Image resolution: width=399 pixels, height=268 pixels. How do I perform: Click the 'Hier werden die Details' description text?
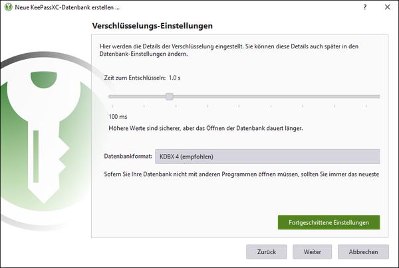(x=229, y=50)
